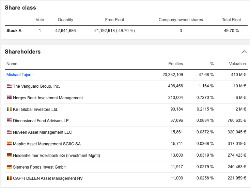Select Heidenheimer Volksbank eG name
The image size is (250, 188).
coord(57,155)
